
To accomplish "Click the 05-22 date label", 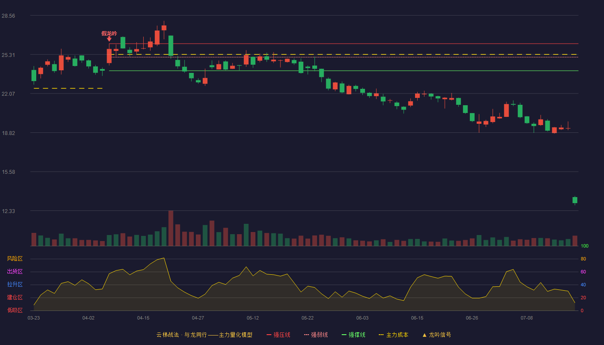I will (x=308, y=318).
